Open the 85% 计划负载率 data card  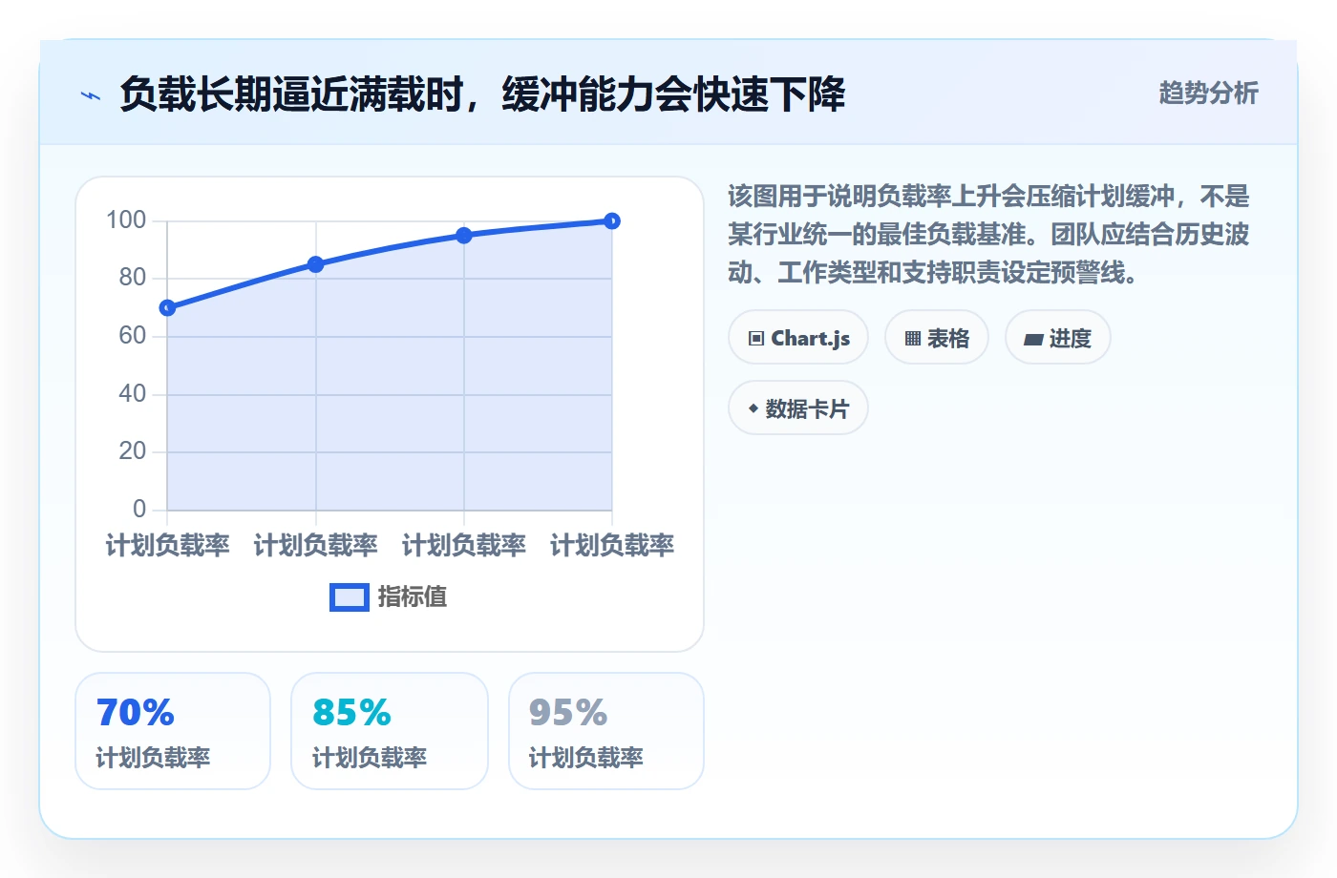point(390,731)
